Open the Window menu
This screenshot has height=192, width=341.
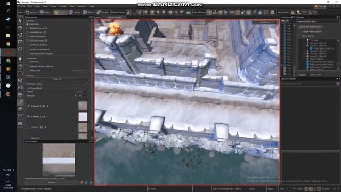click(82, 6)
